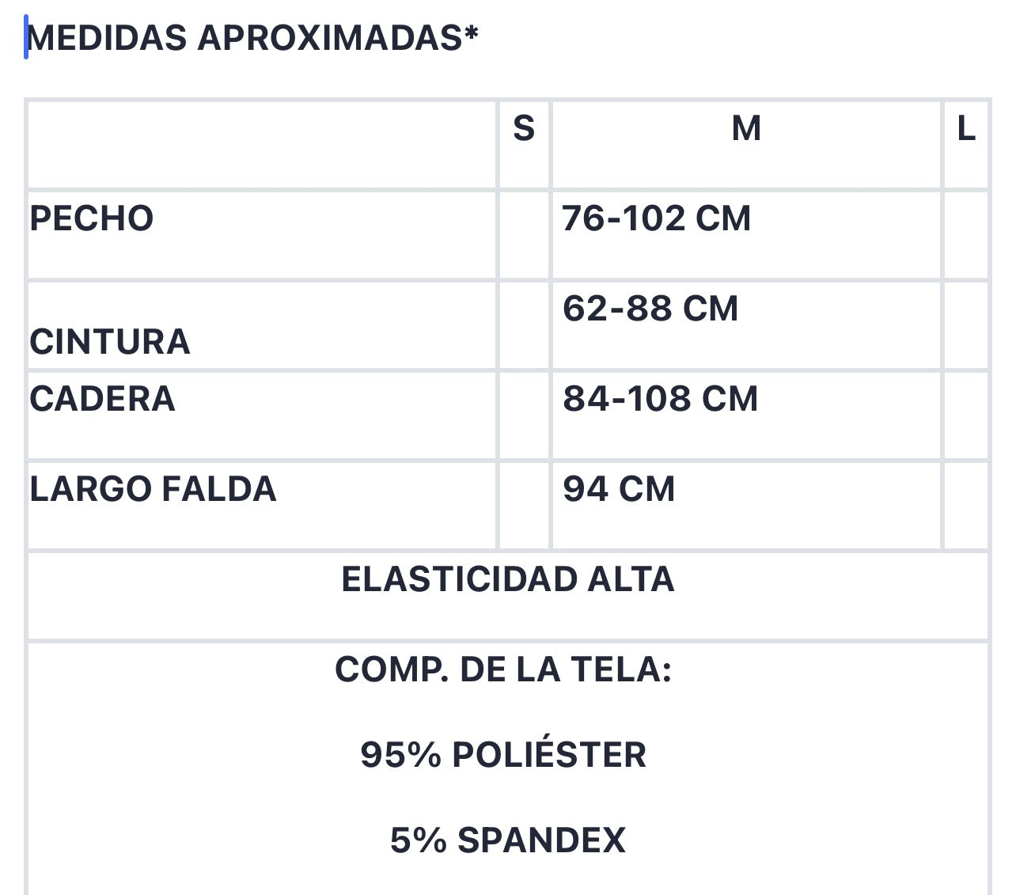Click the 5% SPANDEX text
This screenshot has height=895, width=1016.
[508, 840]
